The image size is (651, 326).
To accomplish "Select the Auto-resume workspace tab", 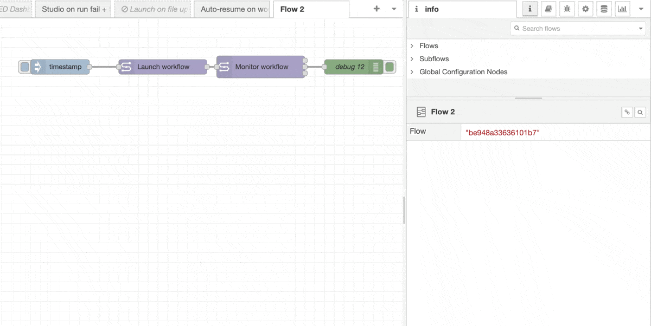I will [x=232, y=9].
